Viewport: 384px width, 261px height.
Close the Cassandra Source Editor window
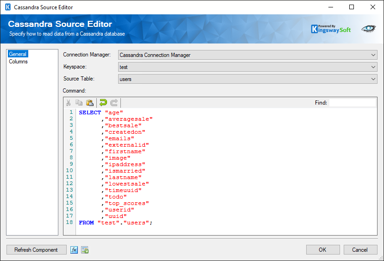coord(373,7)
